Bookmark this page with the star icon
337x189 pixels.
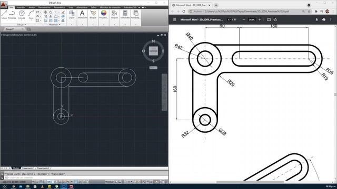click(309, 12)
